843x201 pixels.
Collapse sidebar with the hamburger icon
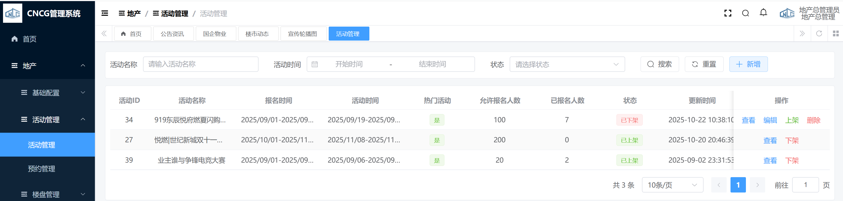pos(105,13)
